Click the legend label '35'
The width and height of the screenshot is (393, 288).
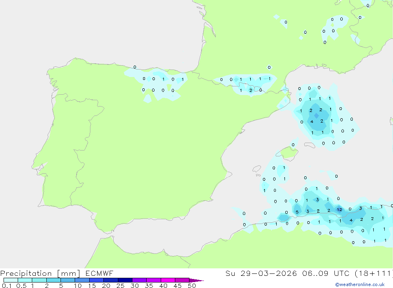pos(149,286)
